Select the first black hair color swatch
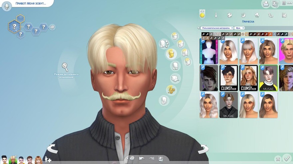This screenshot has width=293, height=164. 203,34
